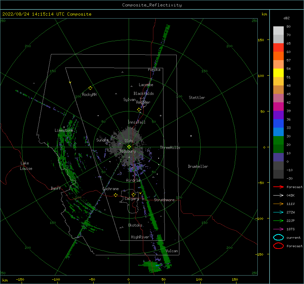This screenshot has width=304, height=284.
Task: Click the green 22JP arrow legend icon
Action: (278, 221)
